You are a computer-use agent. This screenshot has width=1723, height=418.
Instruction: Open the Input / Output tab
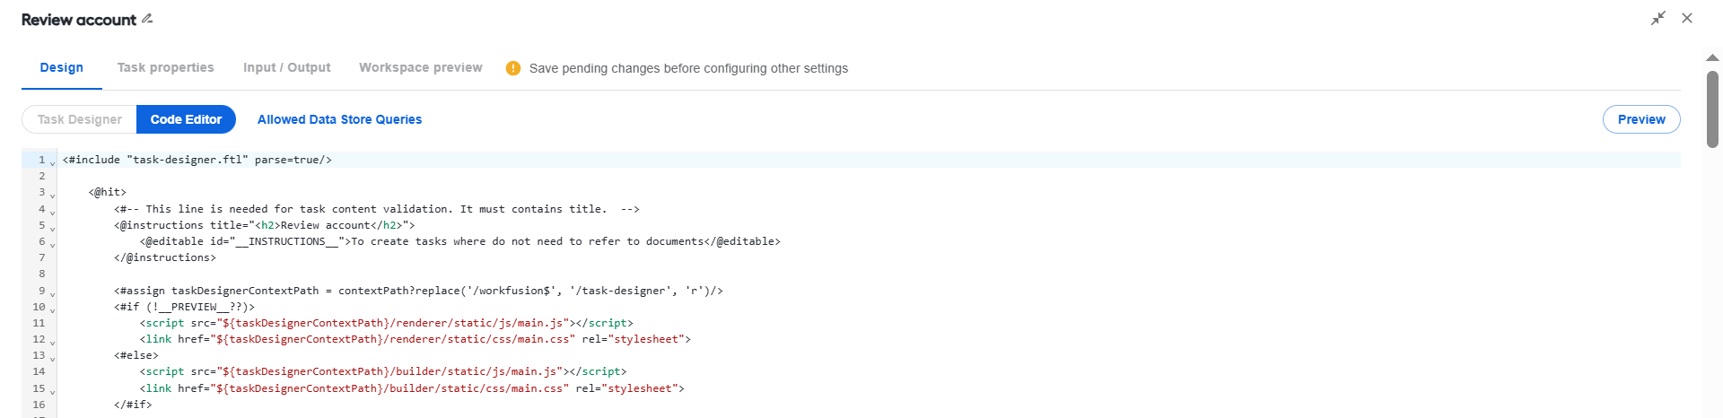pyautogui.click(x=287, y=67)
